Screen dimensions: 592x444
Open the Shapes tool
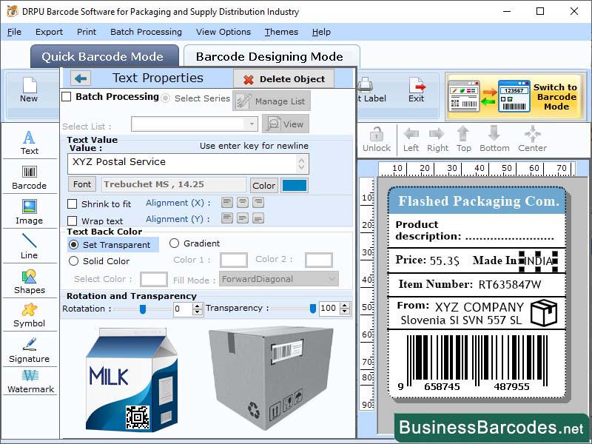(30, 283)
